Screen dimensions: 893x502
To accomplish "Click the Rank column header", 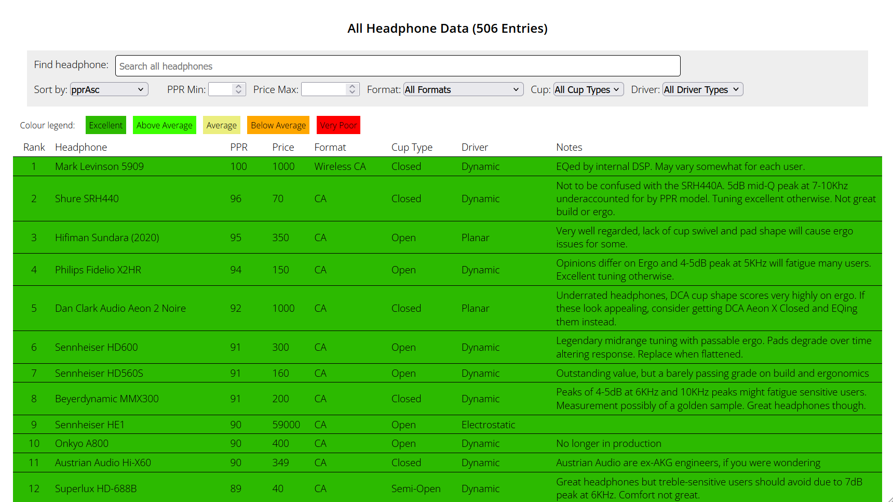I will [x=34, y=147].
